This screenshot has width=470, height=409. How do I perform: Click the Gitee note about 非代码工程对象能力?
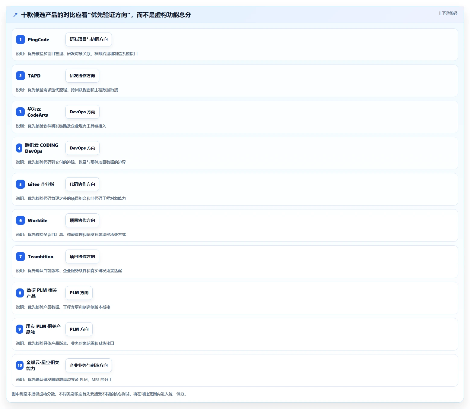click(71, 198)
